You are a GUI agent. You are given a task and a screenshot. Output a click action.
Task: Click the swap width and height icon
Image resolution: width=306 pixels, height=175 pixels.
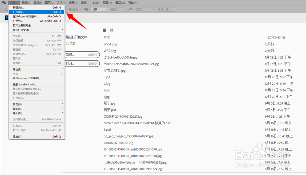[130, 9]
